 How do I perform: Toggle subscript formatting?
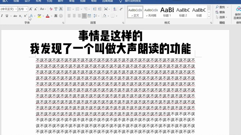[20, 16]
